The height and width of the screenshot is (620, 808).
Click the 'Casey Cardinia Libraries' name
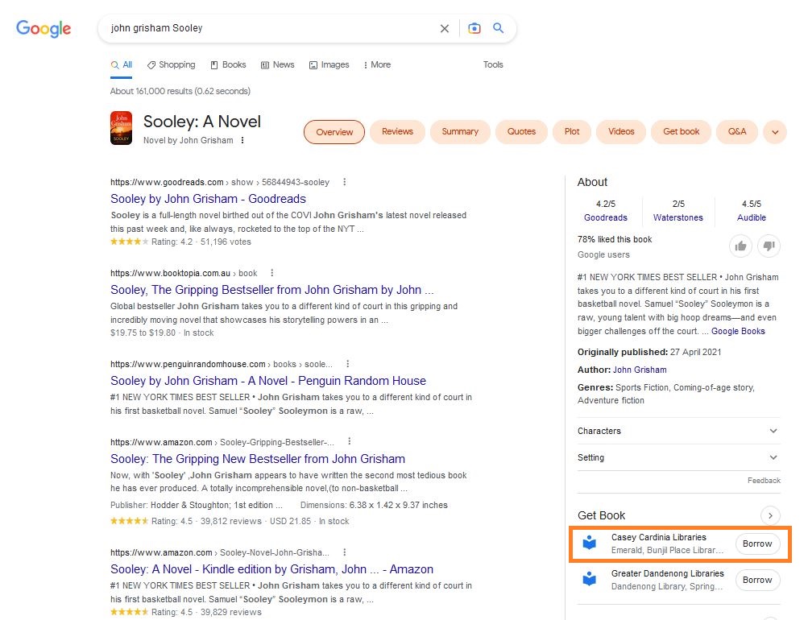click(658, 538)
